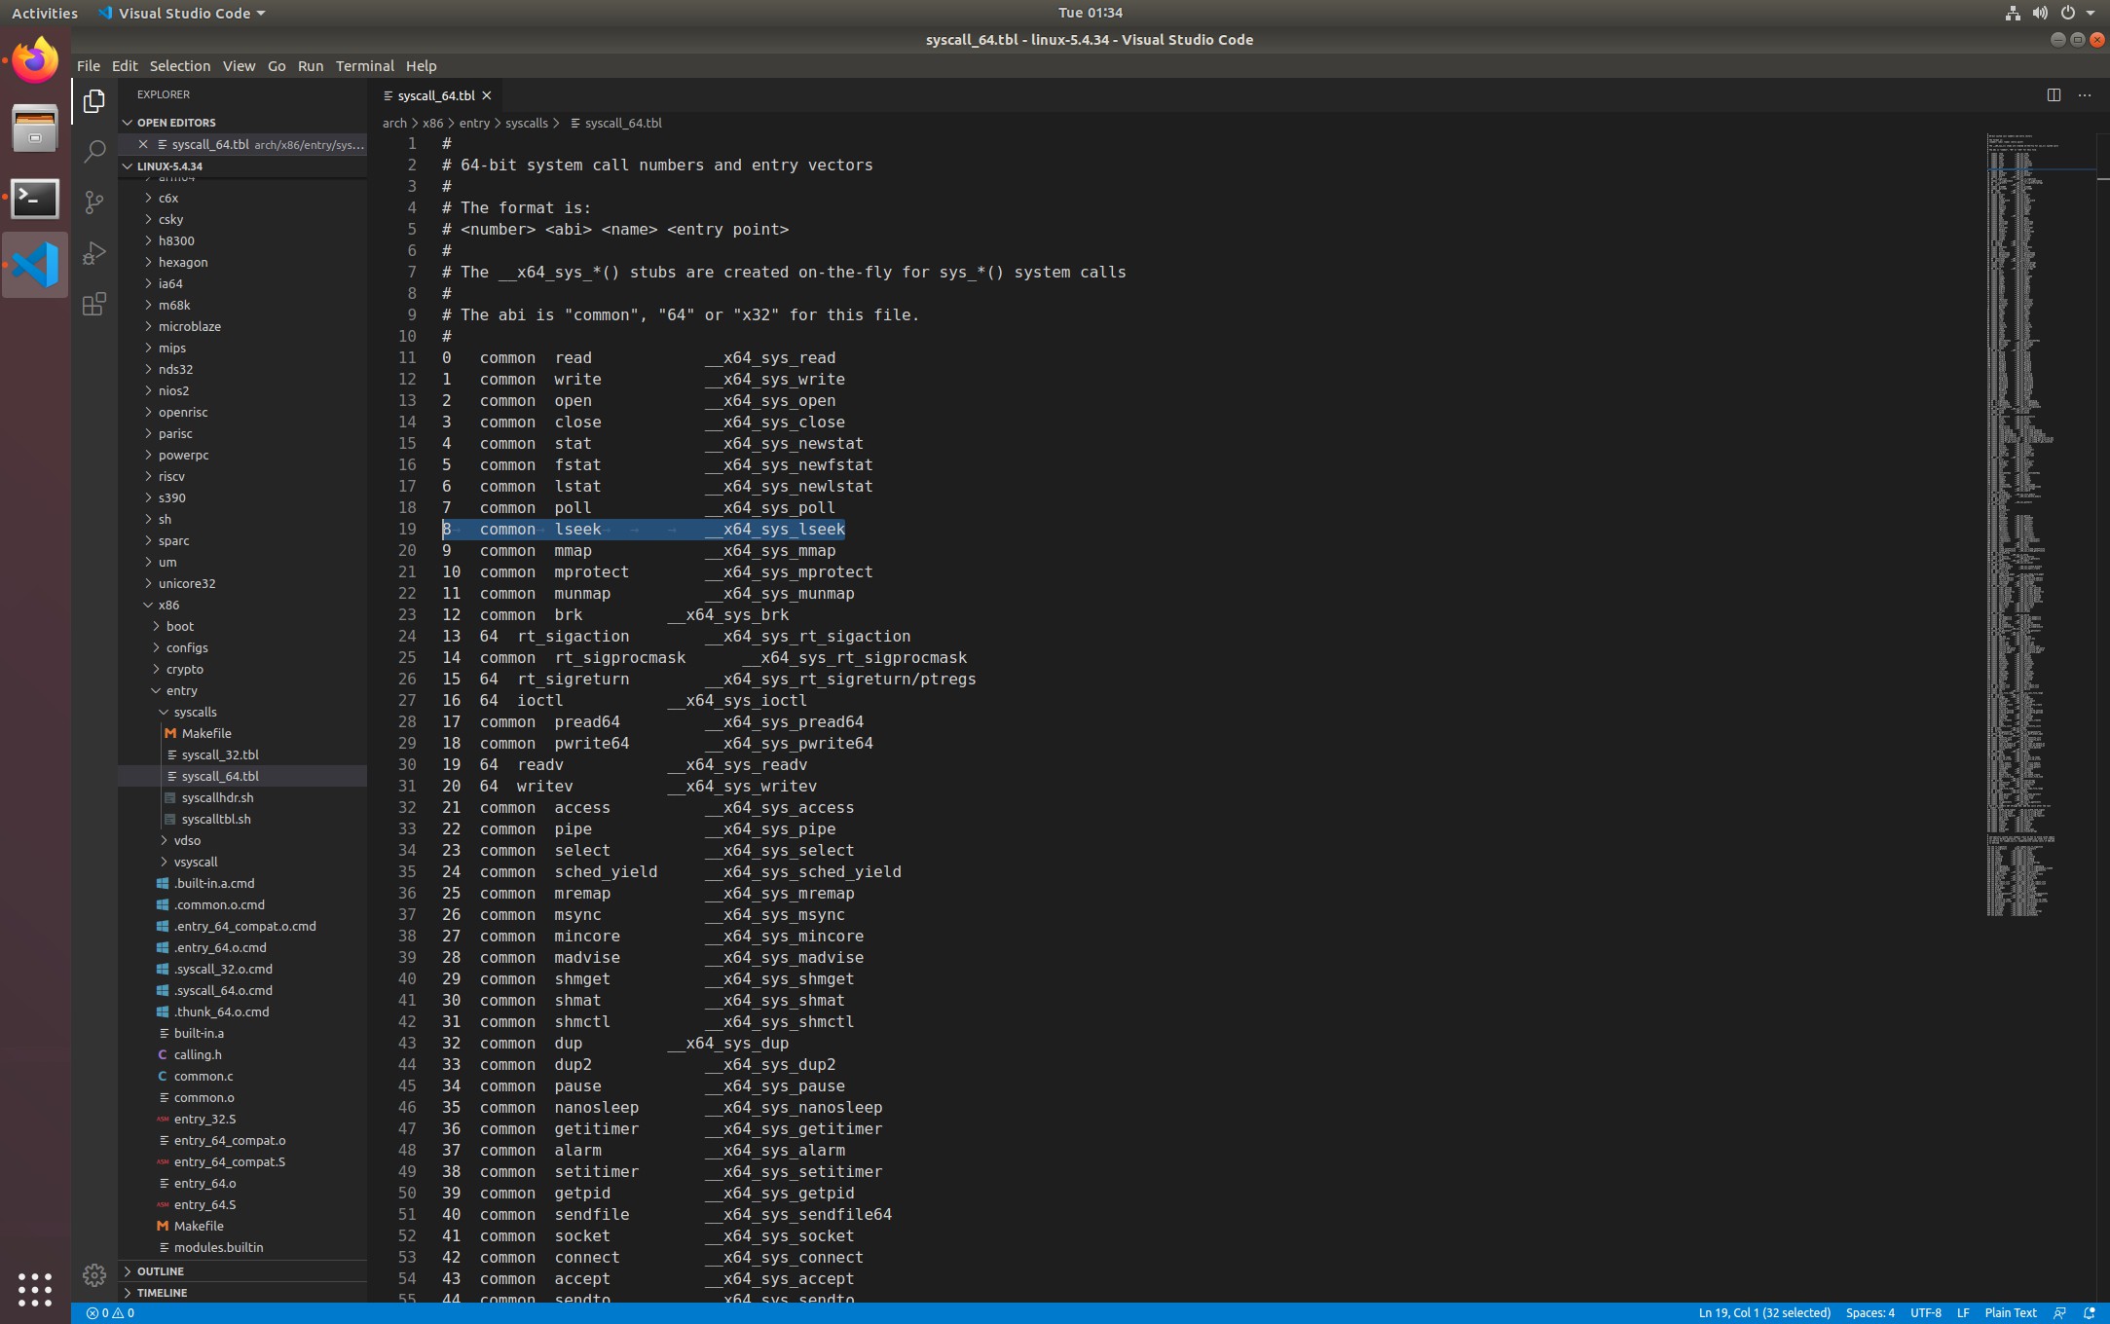Click Ln 19, Col 1 in status bar

[x=1763, y=1313]
